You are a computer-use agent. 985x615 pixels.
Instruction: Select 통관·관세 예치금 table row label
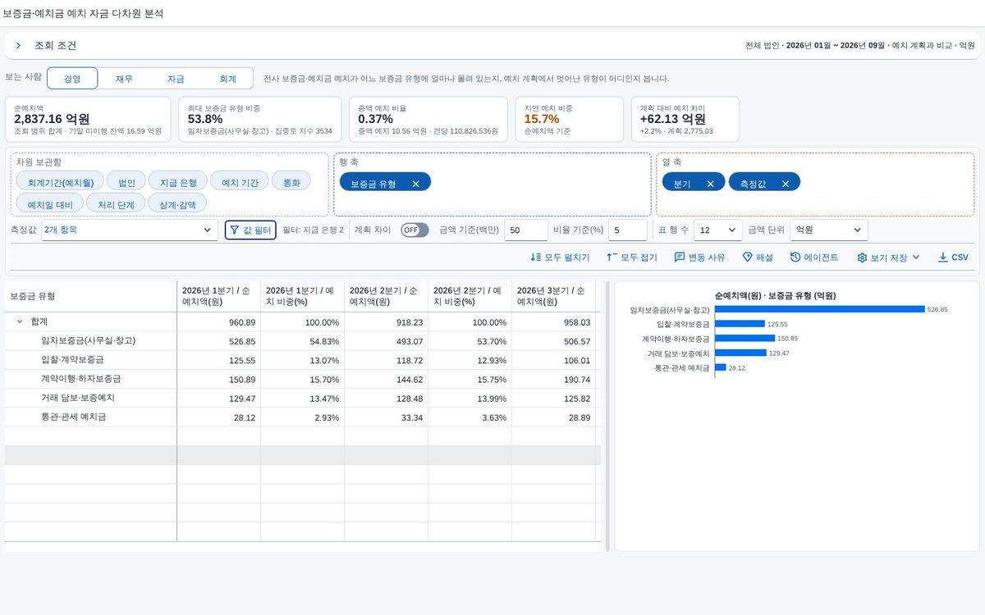pyautogui.click(x=73, y=417)
